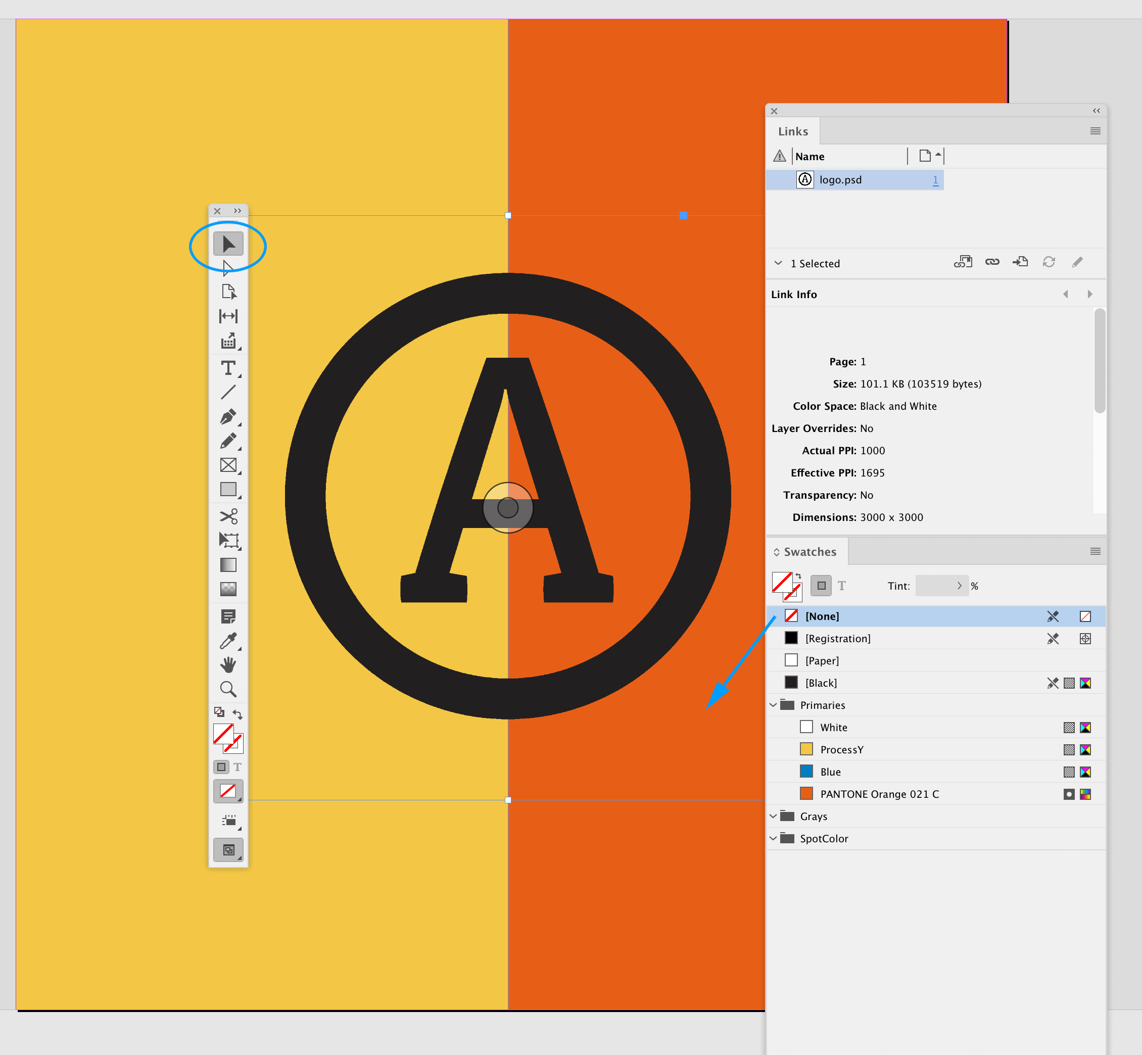Toggle Formatting affects text in Swatches panel
Viewport: 1142px width, 1055px height.
pos(843,585)
